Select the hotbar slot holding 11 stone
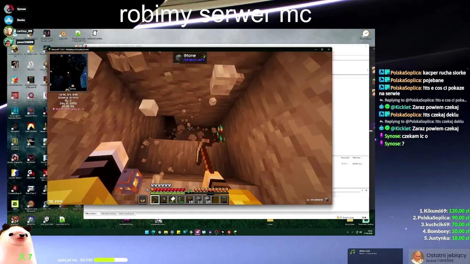This screenshot has height=264, width=470. tap(199, 200)
